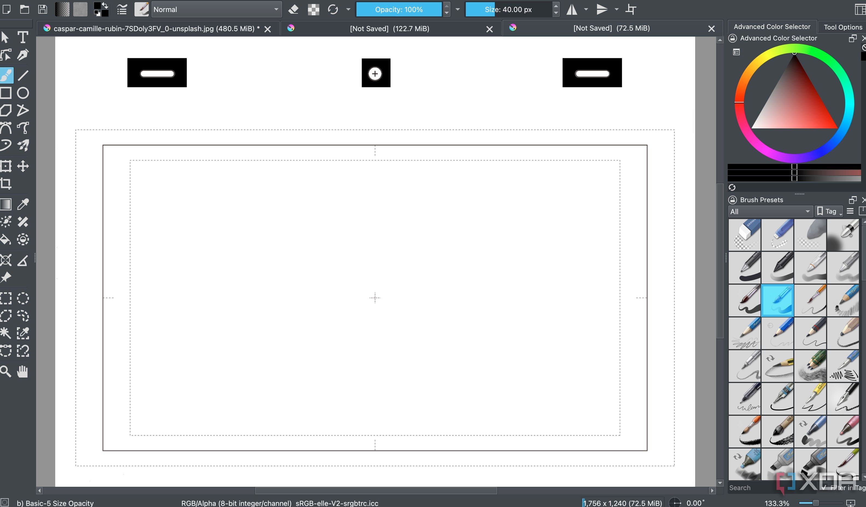Viewport: 866px width, 507px height.
Task: Select the Move tool
Action: coord(23,166)
